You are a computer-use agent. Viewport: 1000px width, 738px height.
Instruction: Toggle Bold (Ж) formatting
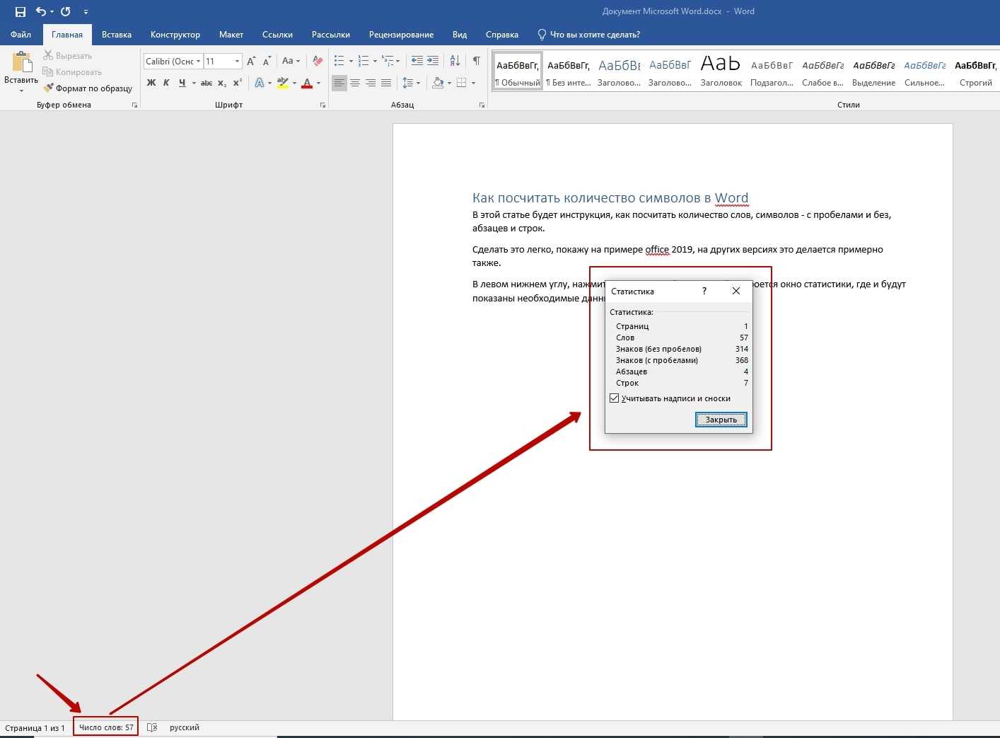pyautogui.click(x=151, y=83)
